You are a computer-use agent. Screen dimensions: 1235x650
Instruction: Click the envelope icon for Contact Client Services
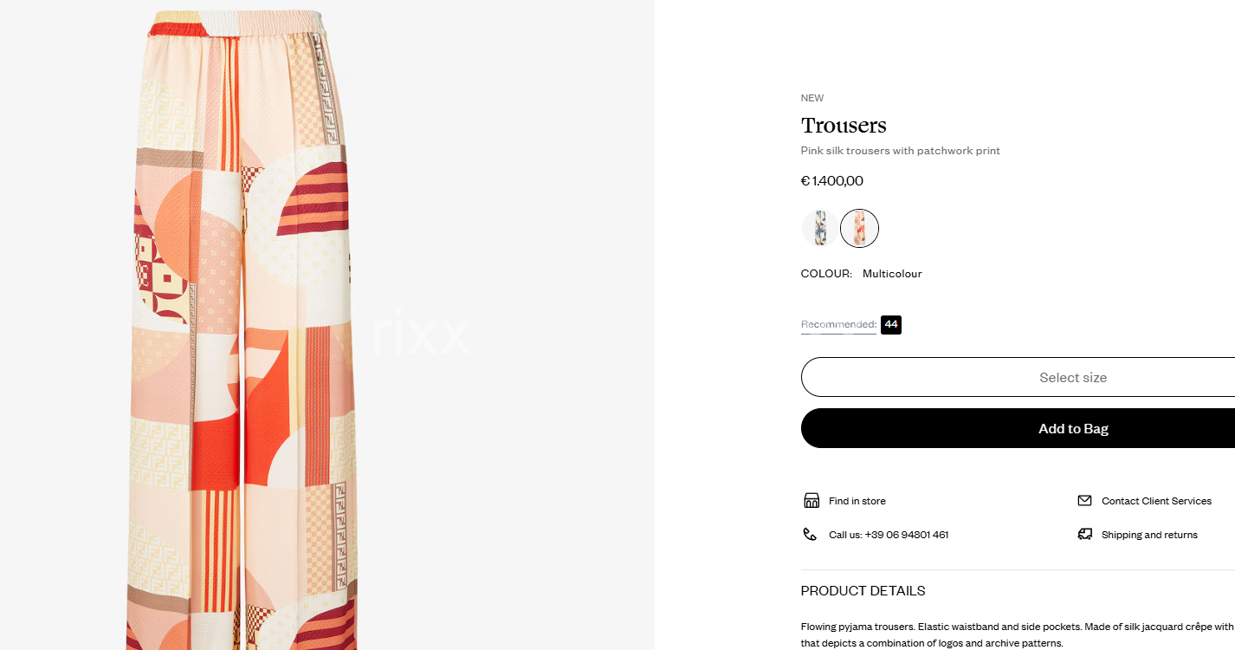pos(1084,501)
